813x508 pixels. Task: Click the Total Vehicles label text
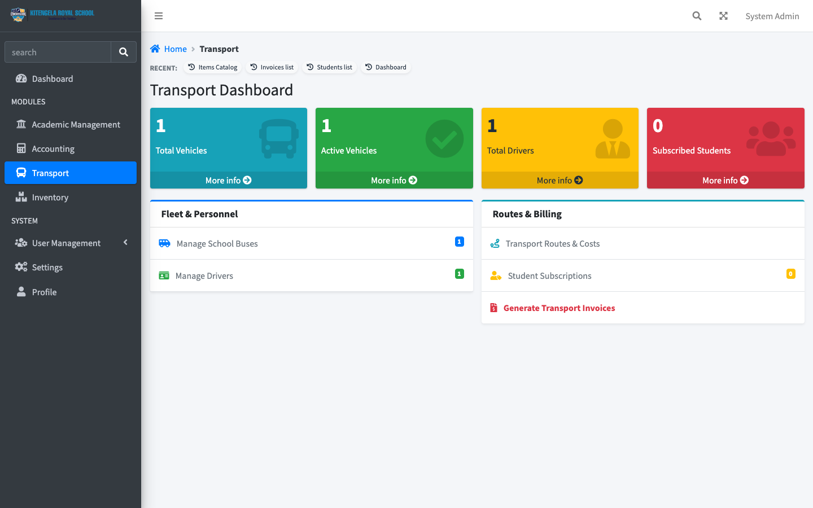click(x=181, y=151)
